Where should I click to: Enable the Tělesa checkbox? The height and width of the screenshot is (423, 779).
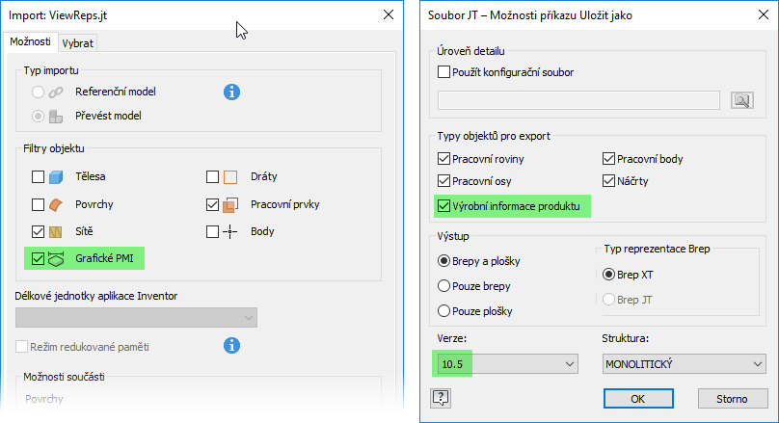[38, 177]
